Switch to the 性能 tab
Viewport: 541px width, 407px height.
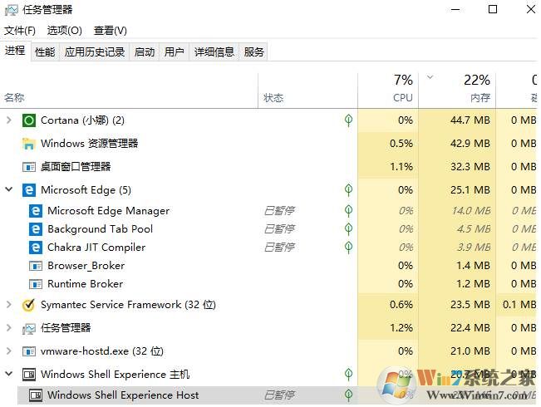pos(45,51)
